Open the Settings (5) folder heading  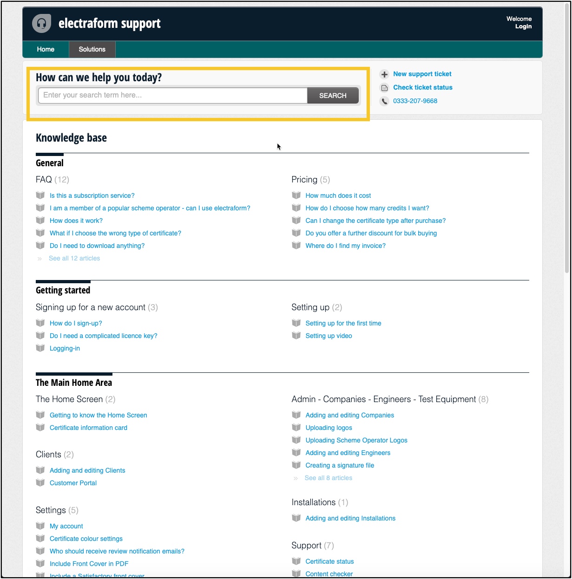(x=57, y=510)
